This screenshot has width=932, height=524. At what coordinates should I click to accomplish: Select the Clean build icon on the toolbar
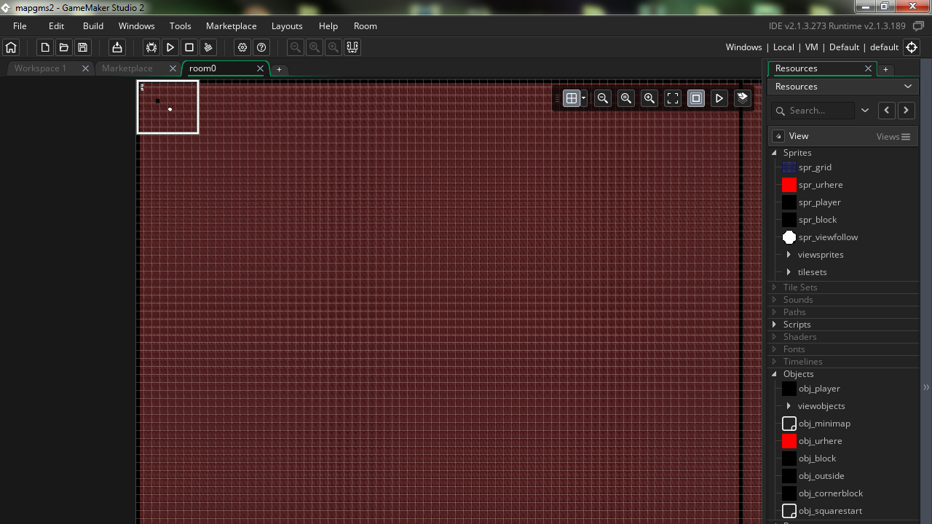(208, 47)
